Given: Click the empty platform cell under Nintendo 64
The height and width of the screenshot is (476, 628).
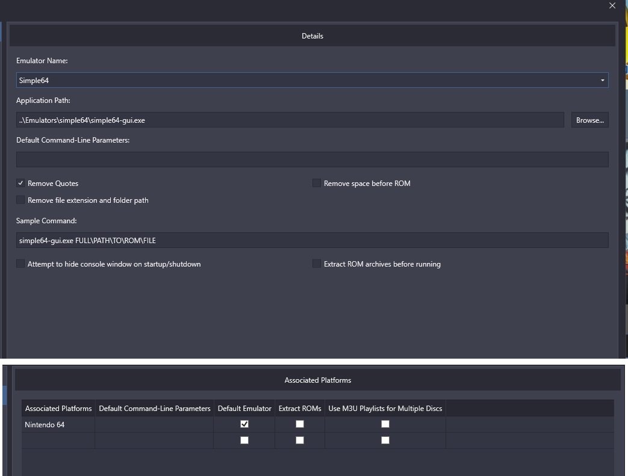Looking at the screenshot, I should [58, 440].
